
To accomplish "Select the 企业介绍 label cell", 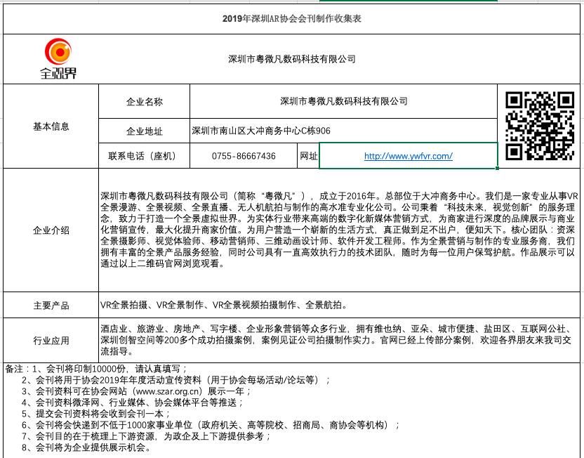I will (x=51, y=230).
